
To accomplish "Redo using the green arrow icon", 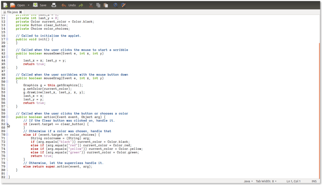I will [81, 5].
